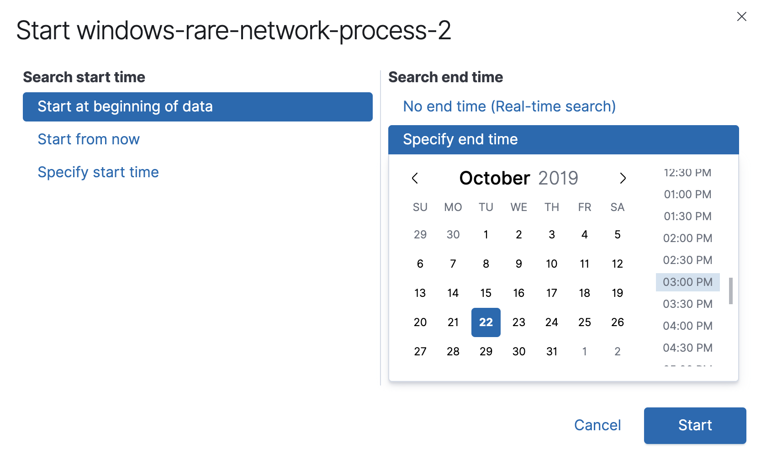Pick 03:00 PM as end time

pyautogui.click(x=687, y=282)
